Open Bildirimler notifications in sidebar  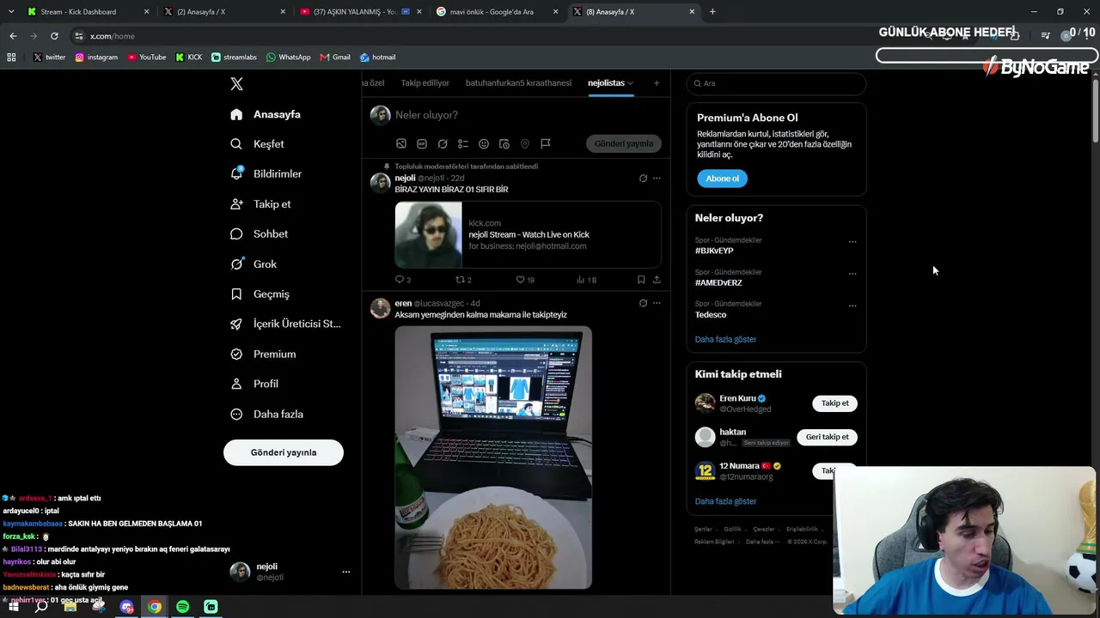[266, 173]
